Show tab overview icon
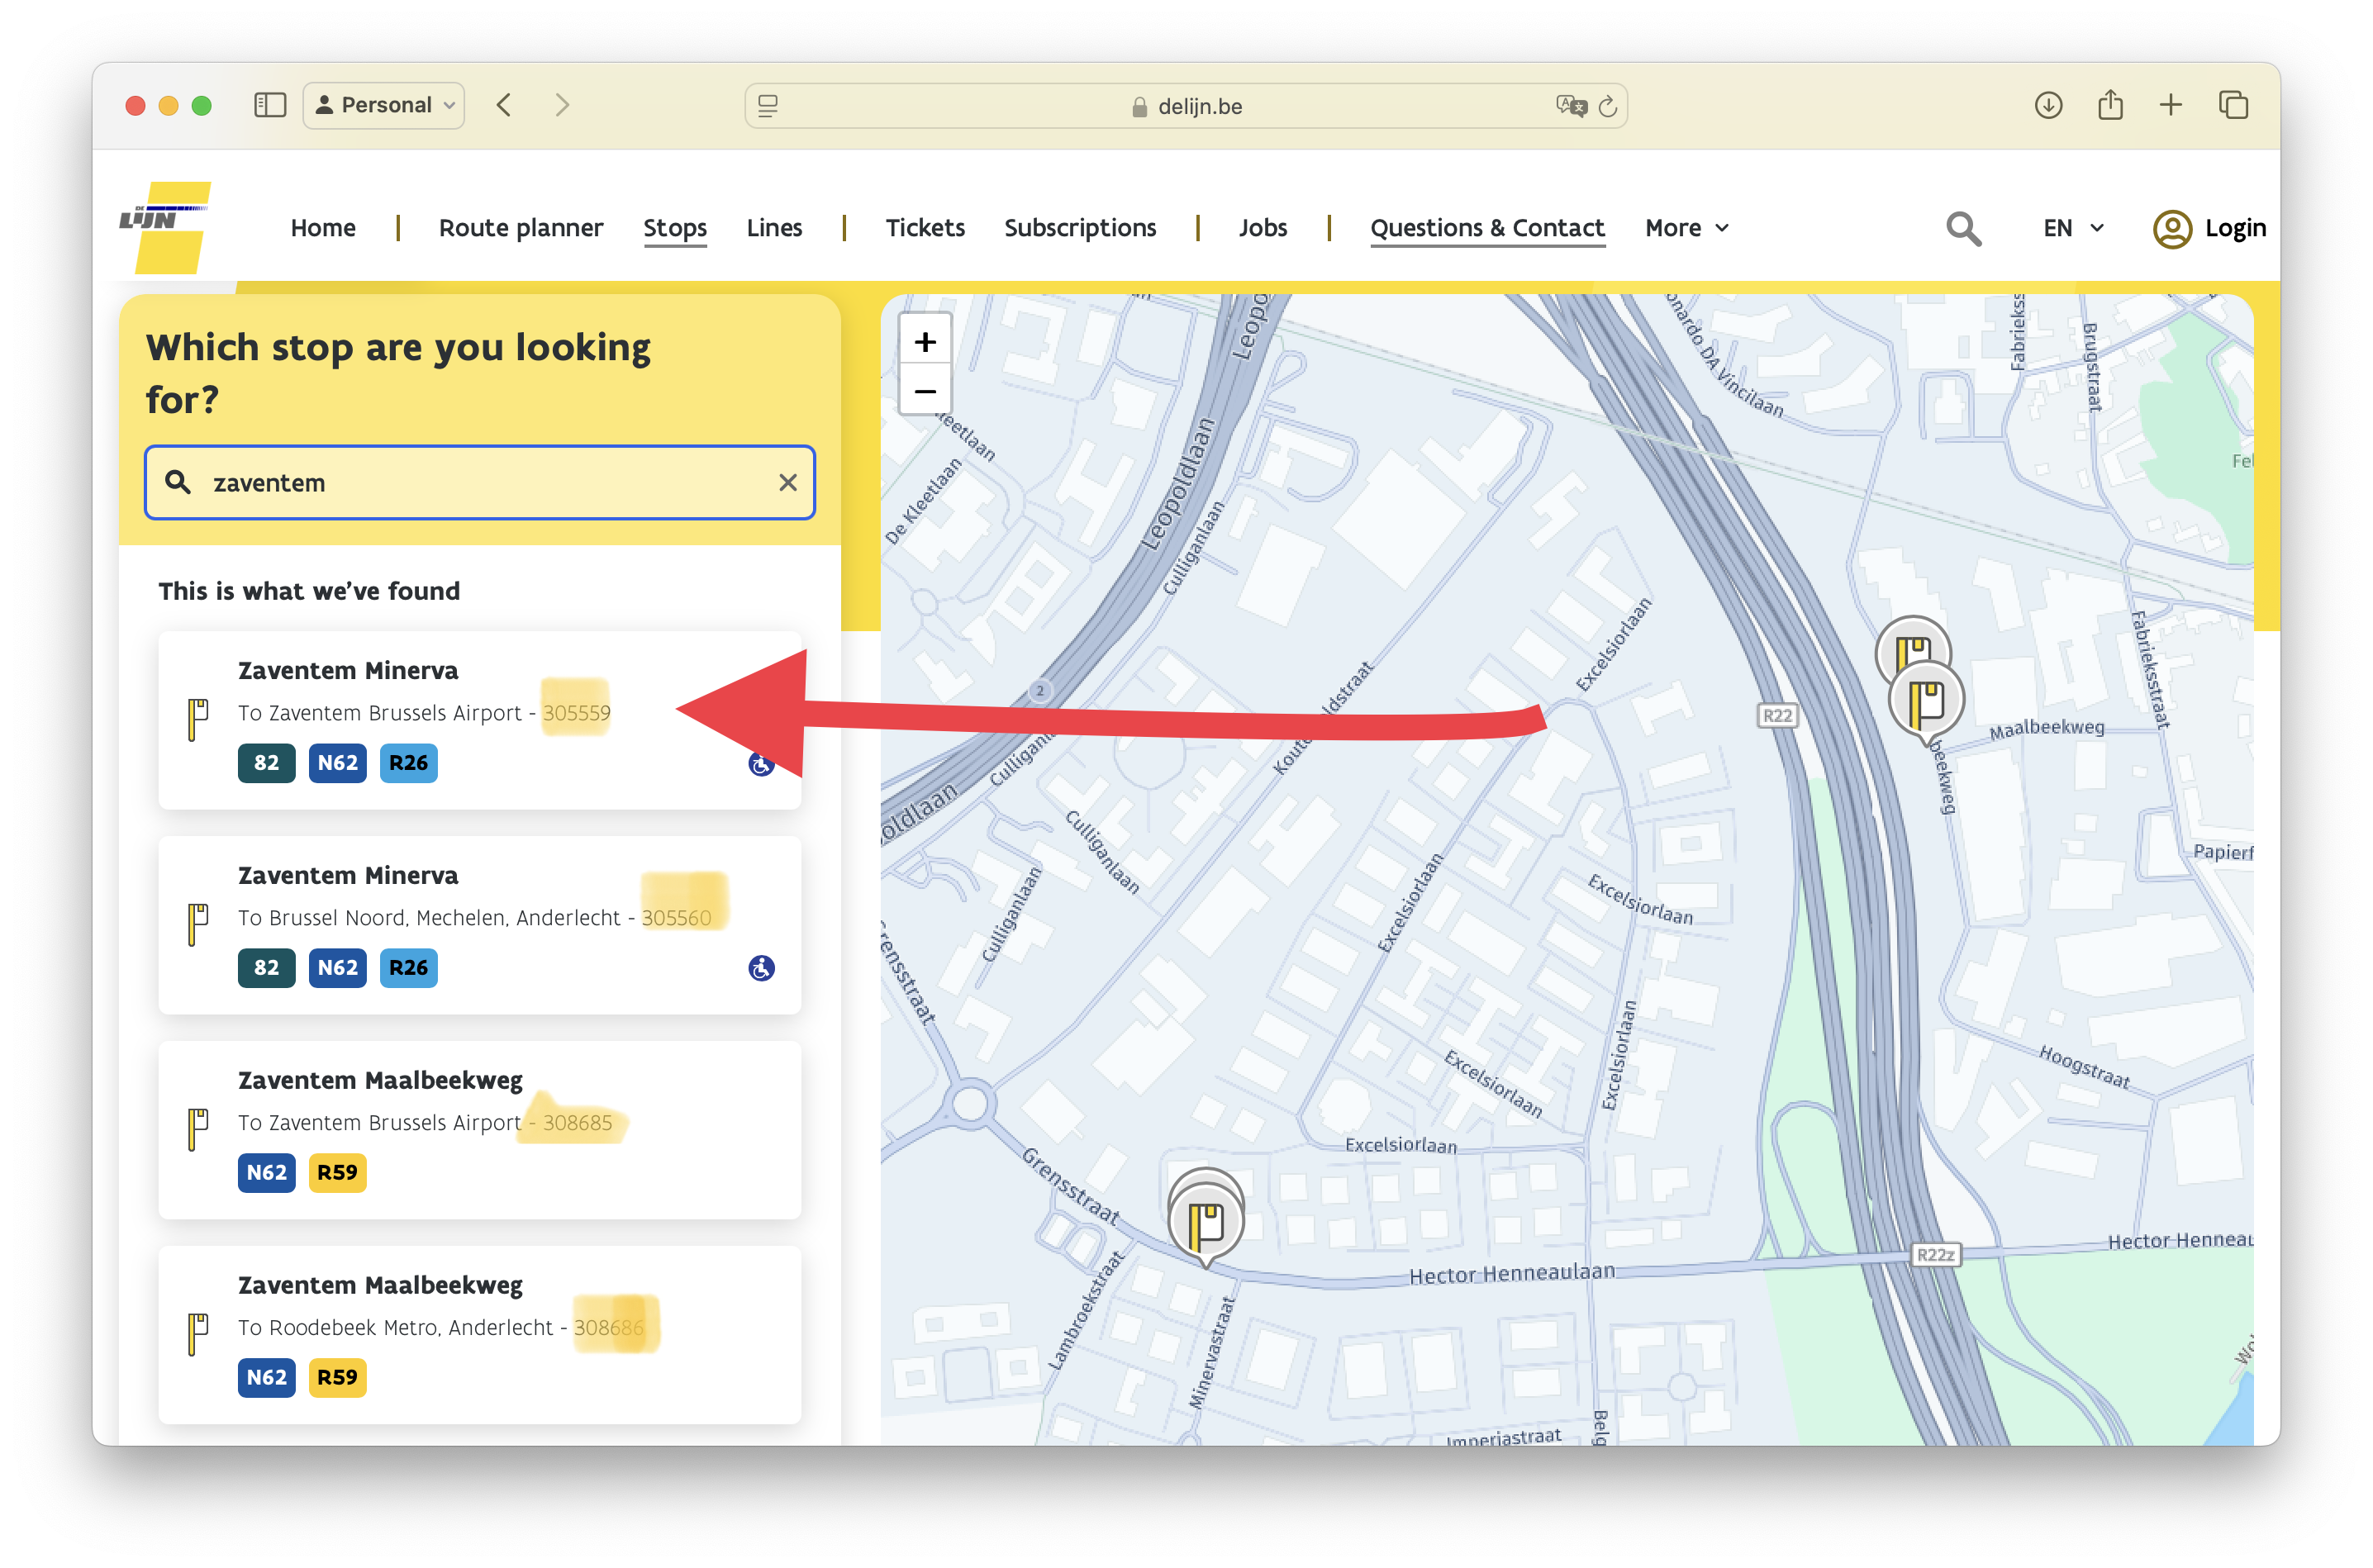Image resolution: width=2373 pixels, height=1568 pixels. pyautogui.click(x=2232, y=105)
